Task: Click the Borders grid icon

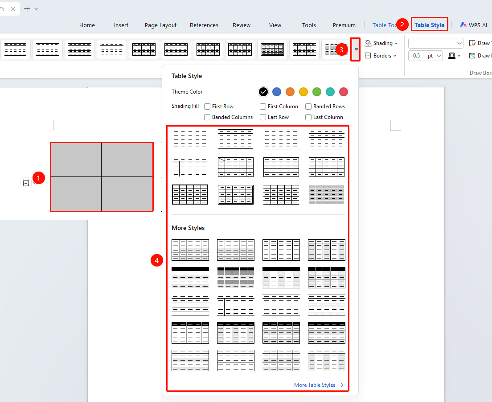Action: (368, 56)
